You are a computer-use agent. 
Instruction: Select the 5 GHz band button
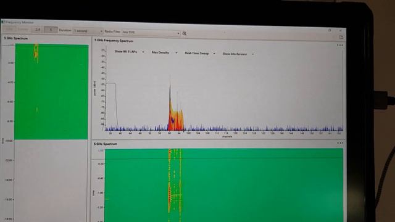pyautogui.click(x=51, y=30)
